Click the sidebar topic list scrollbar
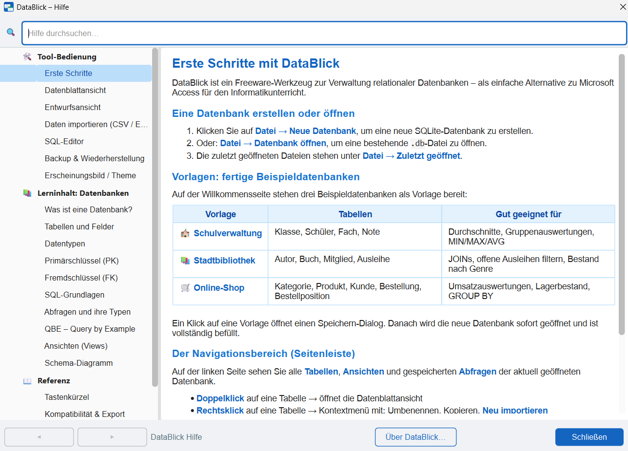This screenshot has height=451, width=628. click(155, 217)
